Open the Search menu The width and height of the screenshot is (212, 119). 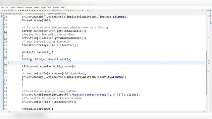tap(36, 7)
